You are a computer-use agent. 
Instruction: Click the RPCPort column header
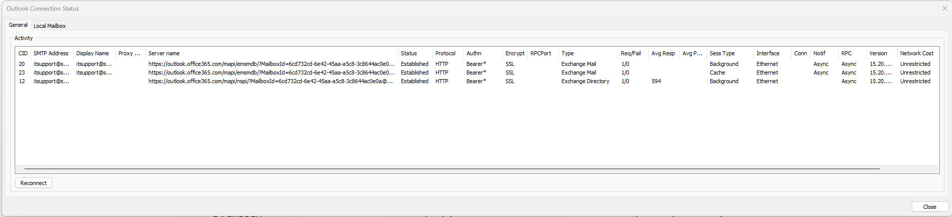click(x=543, y=53)
